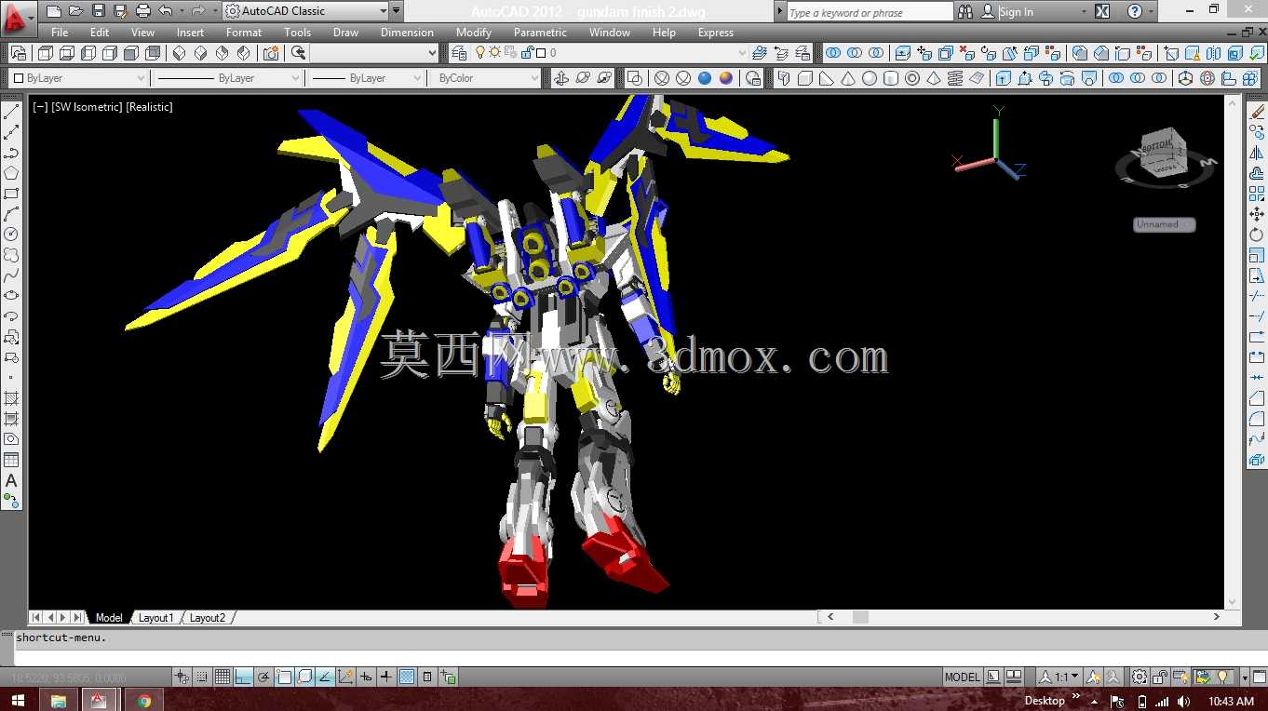Open the Draw menu
This screenshot has height=711, width=1268.
point(345,33)
